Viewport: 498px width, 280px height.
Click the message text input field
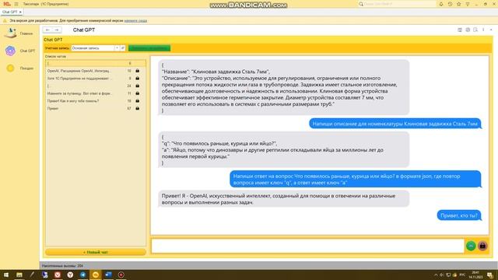pos(307,246)
